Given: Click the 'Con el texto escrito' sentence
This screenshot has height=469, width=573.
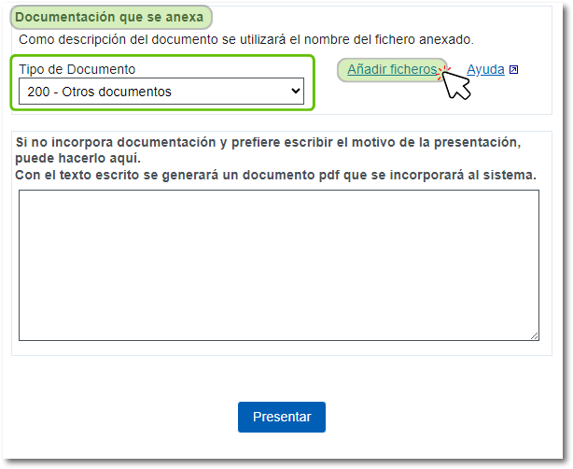Looking at the screenshot, I should point(275,175).
